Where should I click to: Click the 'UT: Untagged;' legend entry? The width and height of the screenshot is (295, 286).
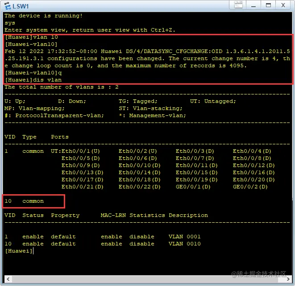pos(213,101)
